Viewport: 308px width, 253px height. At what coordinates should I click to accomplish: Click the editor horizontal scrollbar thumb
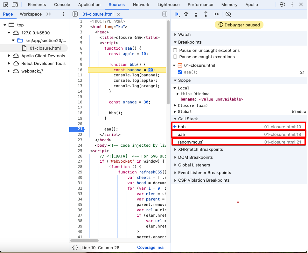pyautogui.click(x=84, y=240)
